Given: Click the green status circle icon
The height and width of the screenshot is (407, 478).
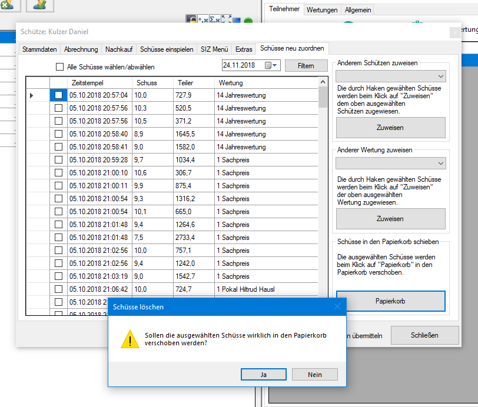Looking at the screenshot, I should pyautogui.click(x=248, y=21).
